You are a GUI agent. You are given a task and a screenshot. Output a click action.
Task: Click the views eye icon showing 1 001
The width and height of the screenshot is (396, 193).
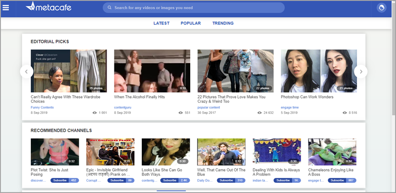click(x=95, y=113)
